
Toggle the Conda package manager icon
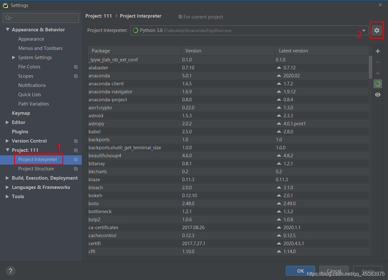pos(378,84)
